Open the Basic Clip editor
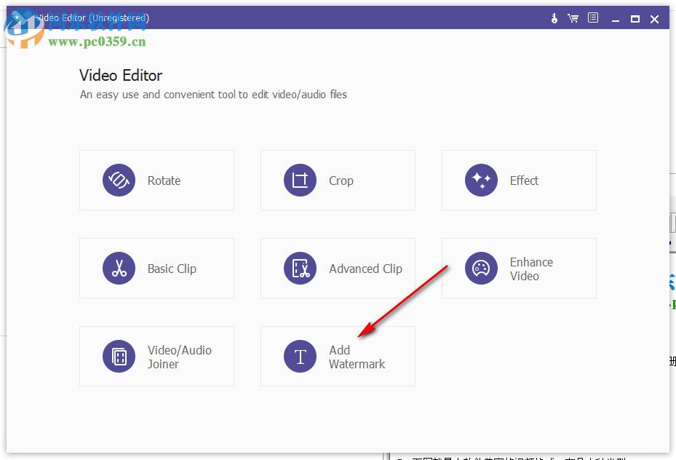Screen dimensions: 676x460 pyautogui.click(x=156, y=268)
